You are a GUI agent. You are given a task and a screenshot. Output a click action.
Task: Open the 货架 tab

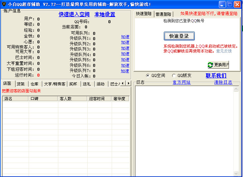[21, 84]
